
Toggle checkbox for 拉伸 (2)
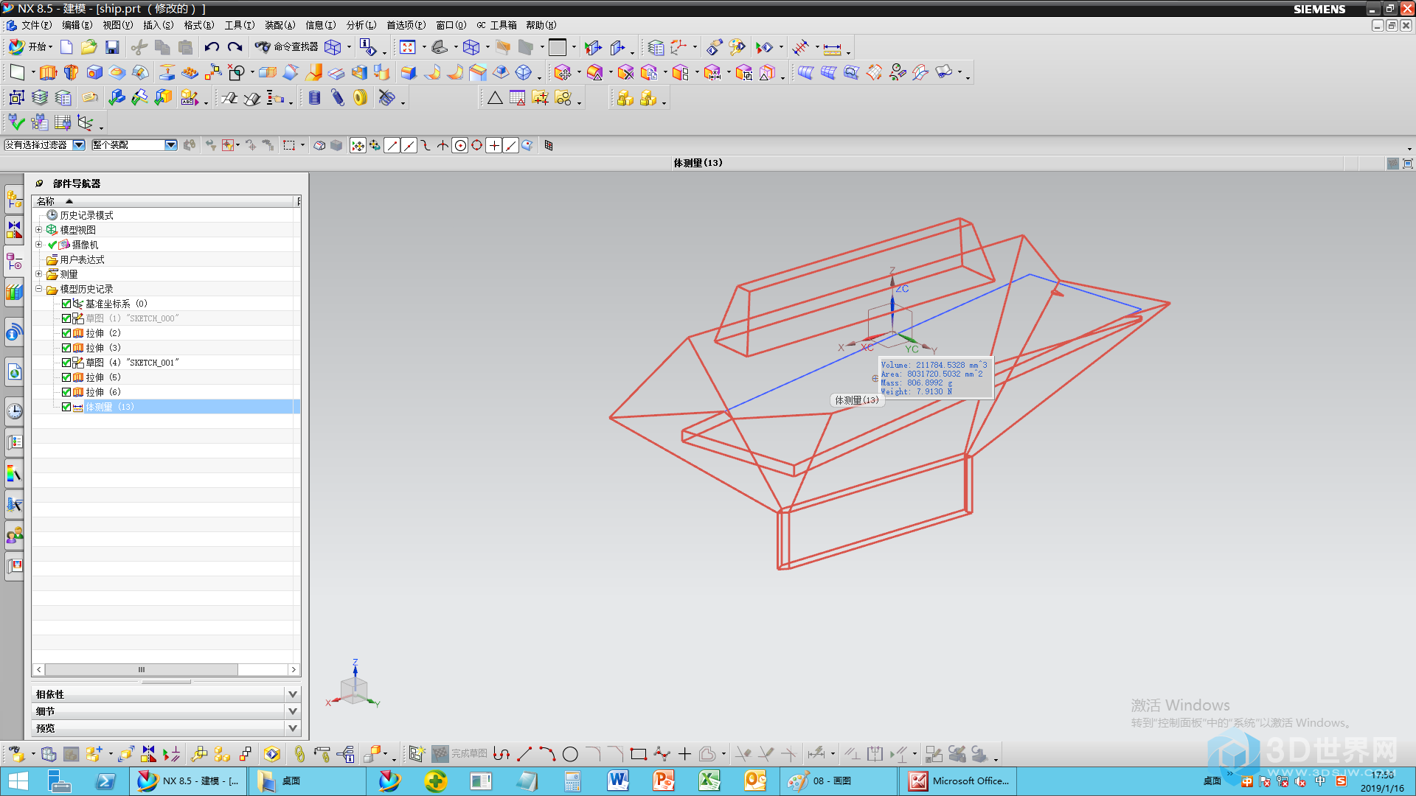[66, 333]
